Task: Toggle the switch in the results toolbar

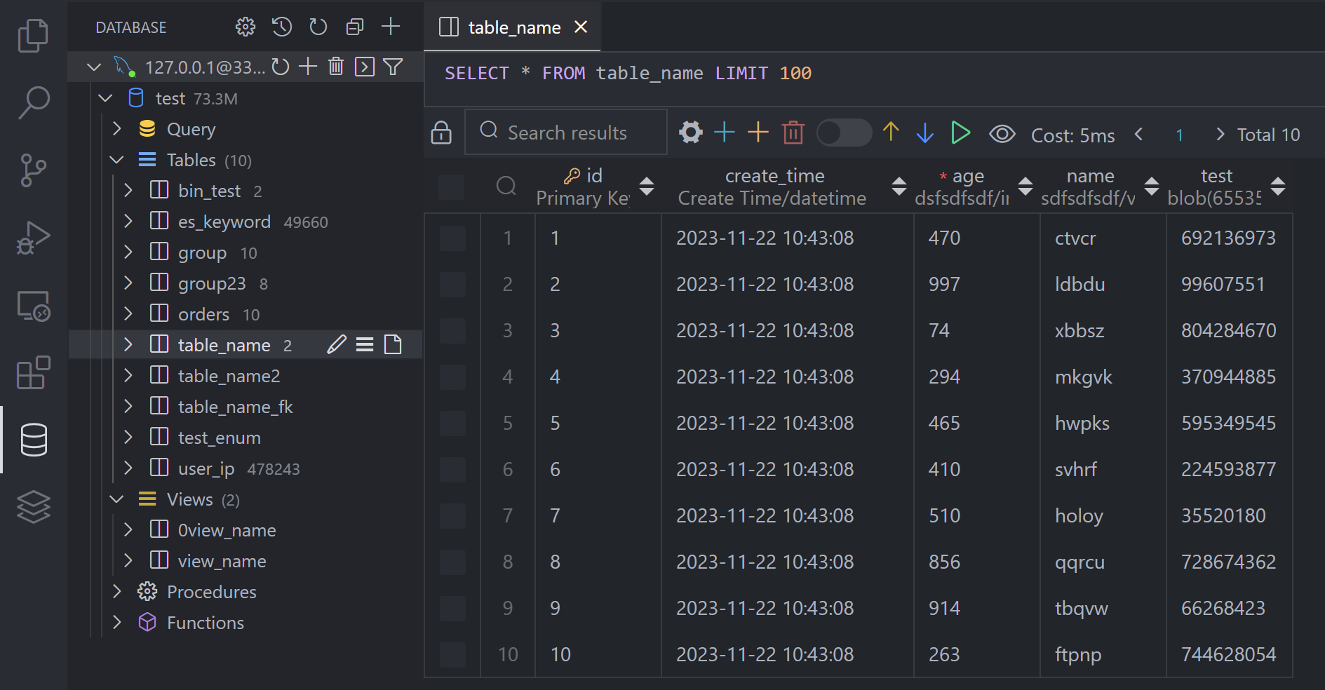Action: point(844,133)
